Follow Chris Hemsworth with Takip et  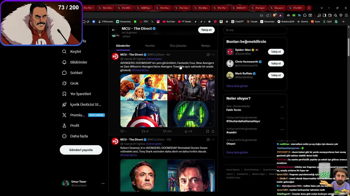point(276,63)
